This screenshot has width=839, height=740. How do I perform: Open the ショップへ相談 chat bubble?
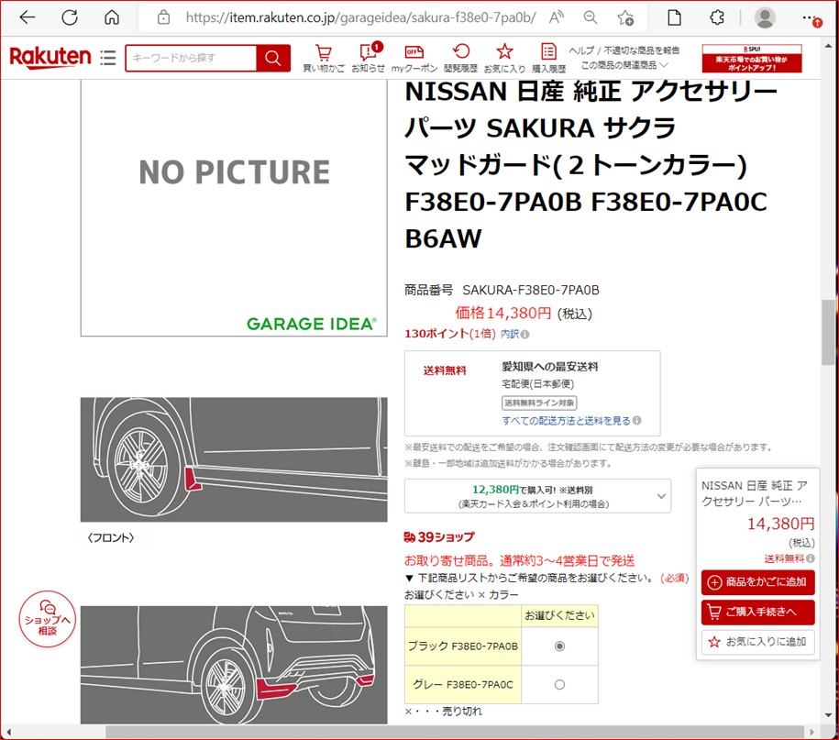[48, 619]
